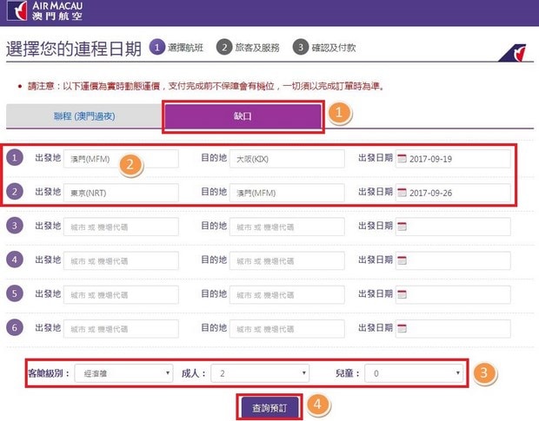This screenshot has height=421, width=539.
Task: Open calendar icon for row 2 departure date
Action: pos(402,193)
